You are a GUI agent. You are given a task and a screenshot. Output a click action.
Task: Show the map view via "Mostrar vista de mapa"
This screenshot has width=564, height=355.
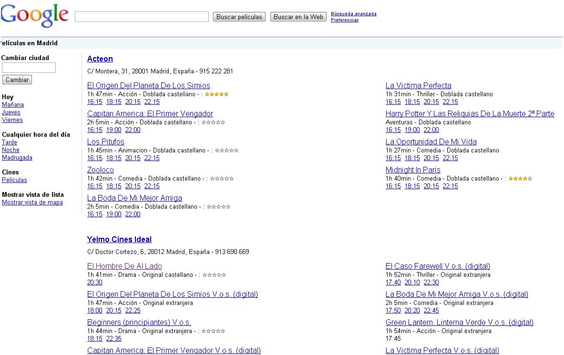pos(32,203)
